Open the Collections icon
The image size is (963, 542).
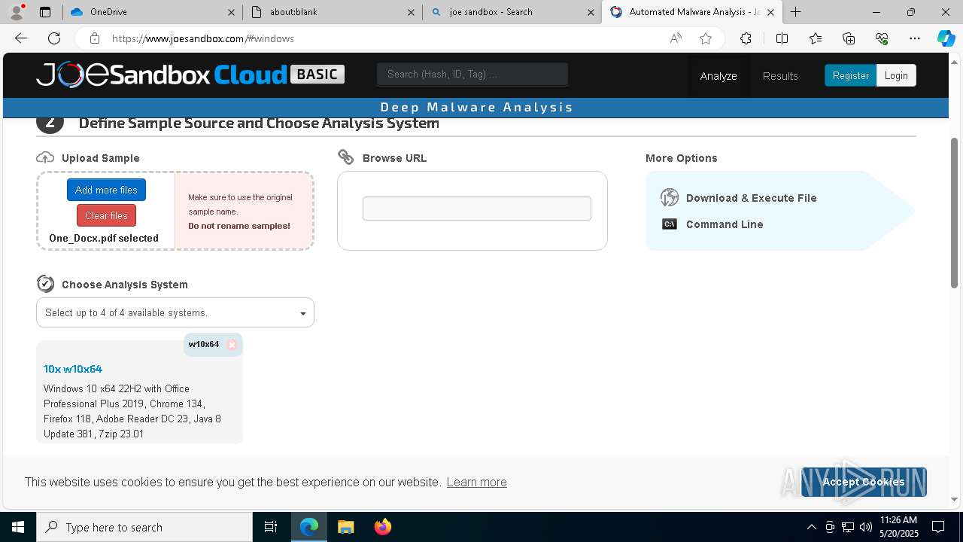(849, 38)
